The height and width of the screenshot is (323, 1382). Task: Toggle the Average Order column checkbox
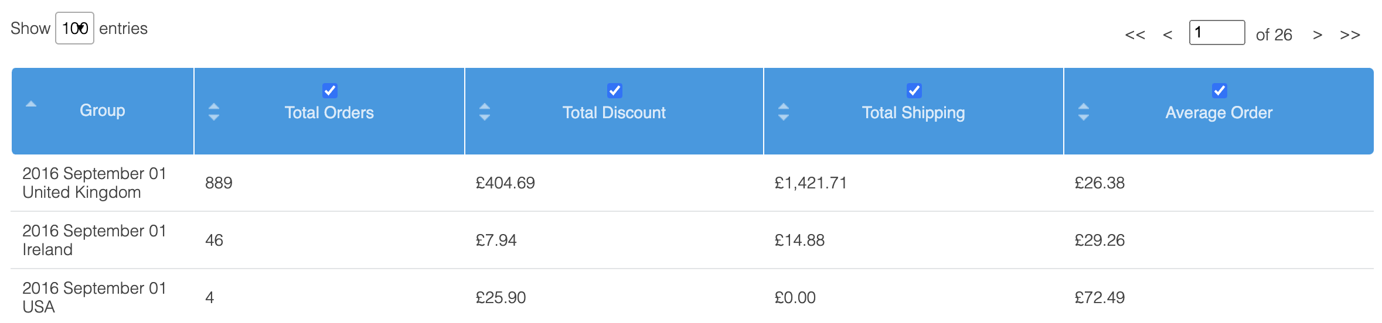[x=1220, y=91]
